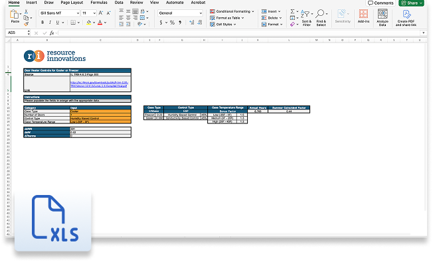Decrease font size with the smaller A
Viewport: 433px width, 262px height.
point(108,13)
